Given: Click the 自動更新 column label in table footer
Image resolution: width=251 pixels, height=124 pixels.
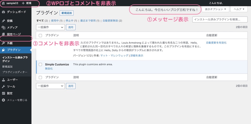Looking at the screenshot, I should (x=212, y=77).
